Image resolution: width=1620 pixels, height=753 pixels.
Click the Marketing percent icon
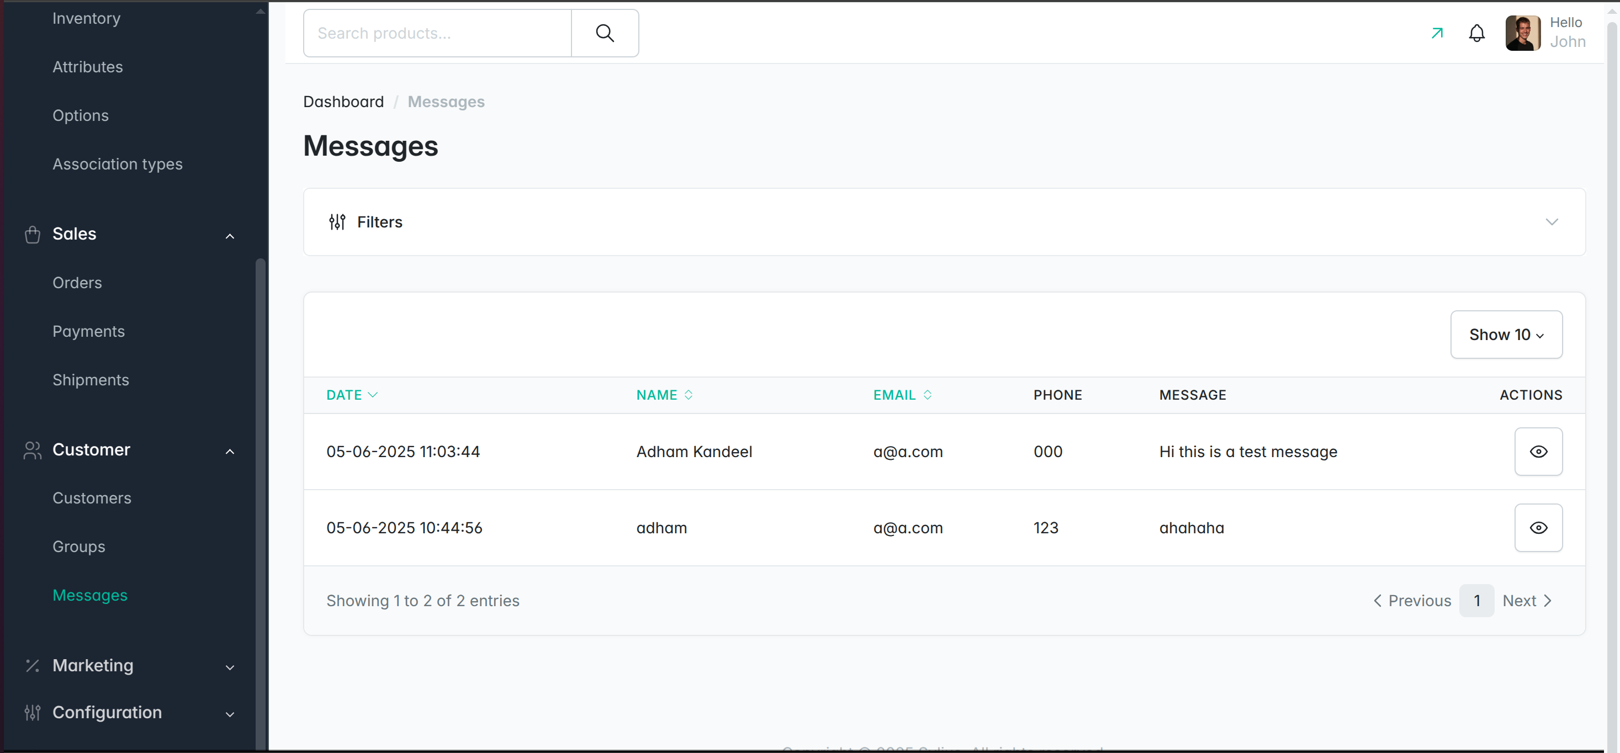point(33,666)
